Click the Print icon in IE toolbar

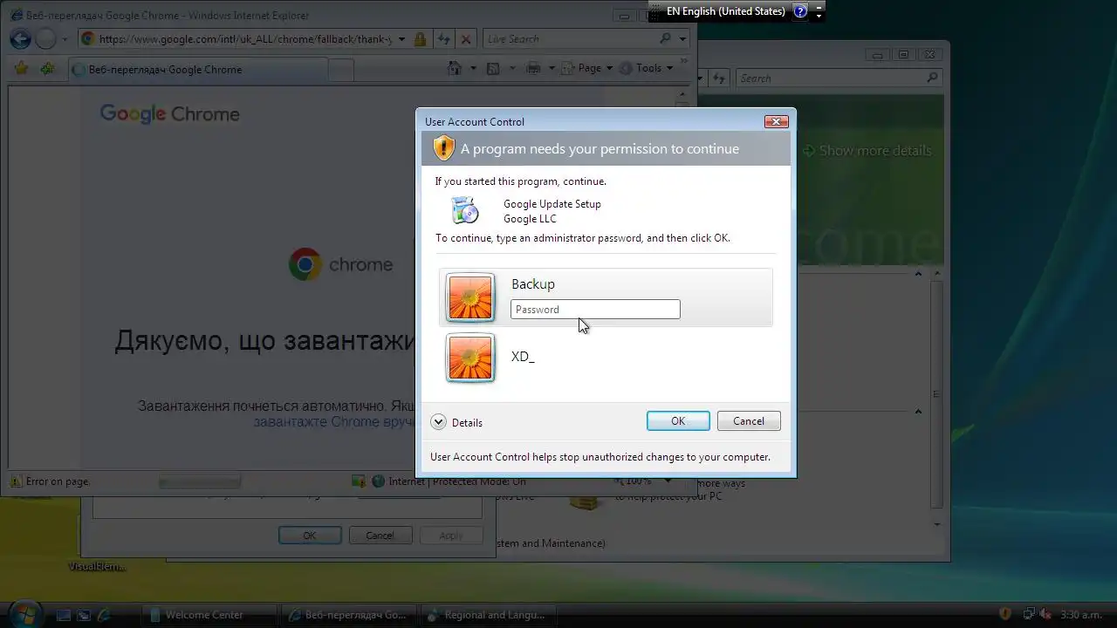pyautogui.click(x=533, y=68)
